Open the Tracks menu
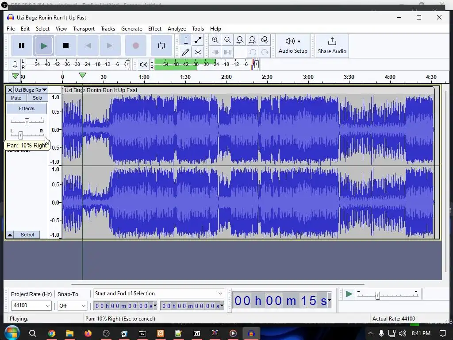 click(x=108, y=29)
